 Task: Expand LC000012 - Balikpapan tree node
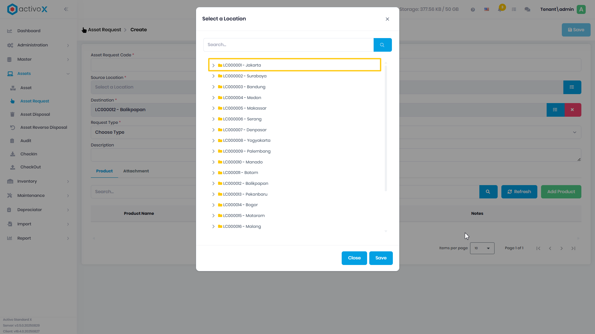(213, 184)
